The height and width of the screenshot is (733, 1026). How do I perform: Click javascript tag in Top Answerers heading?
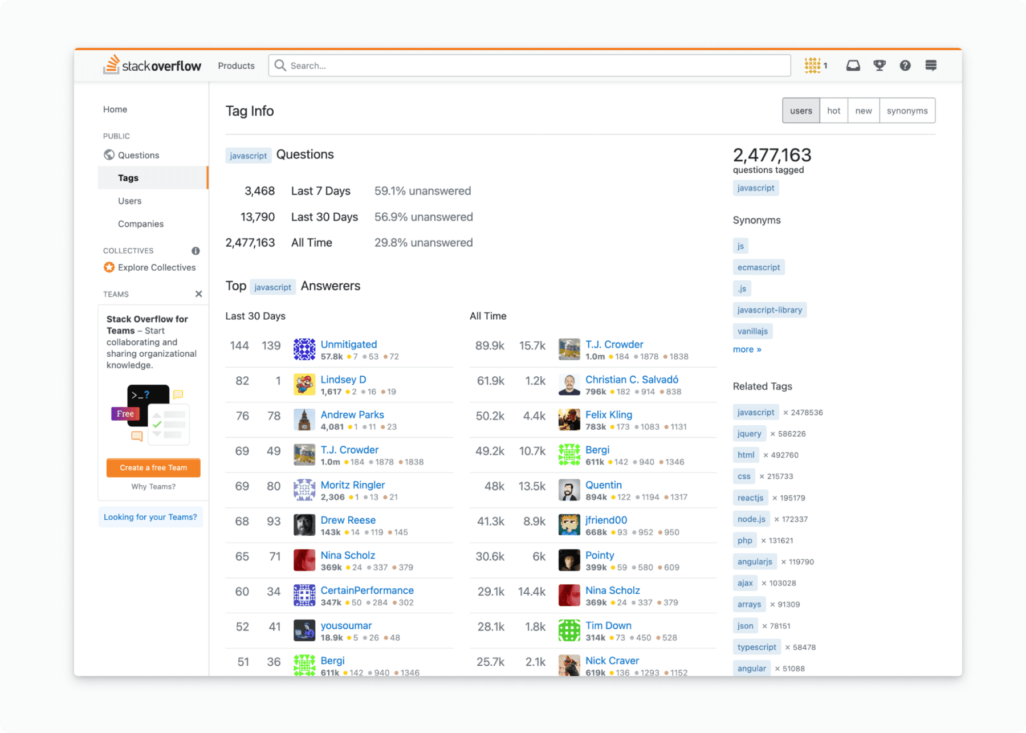(x=272, y=287)
